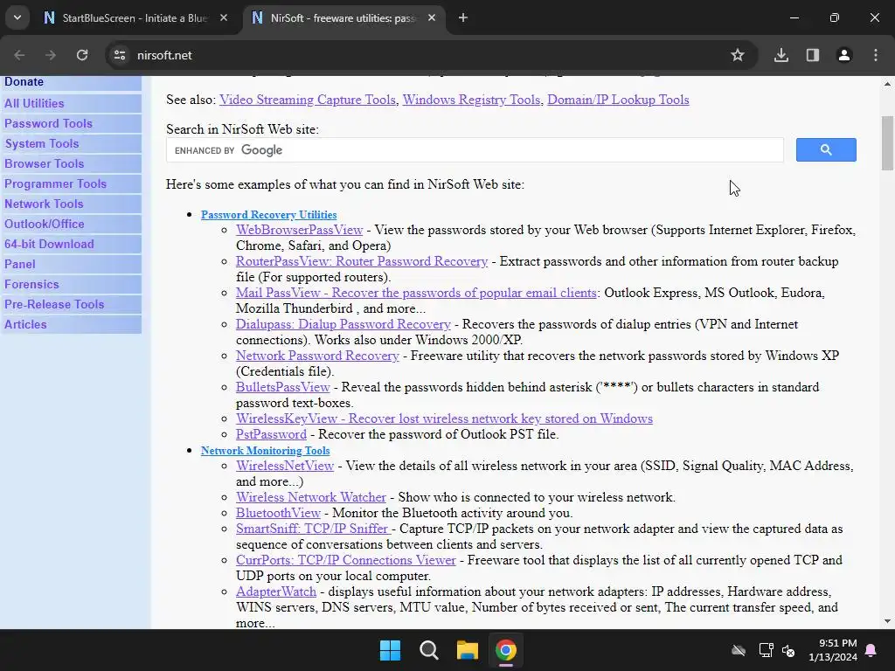Open Outlook/Office sidebar item

click(x=44, y=224)
